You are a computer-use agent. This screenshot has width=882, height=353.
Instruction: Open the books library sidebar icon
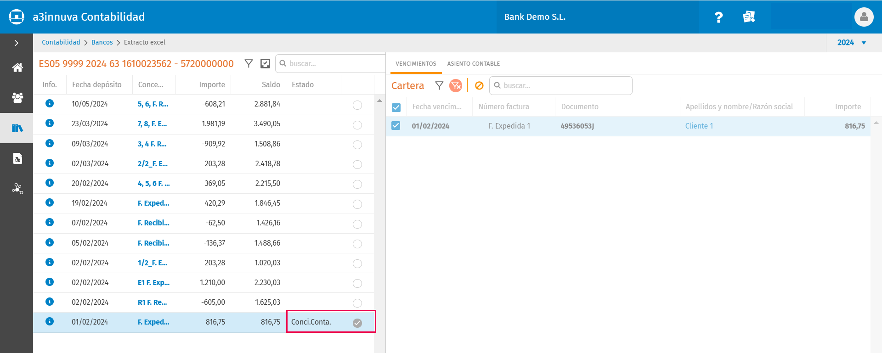[17, 128]
